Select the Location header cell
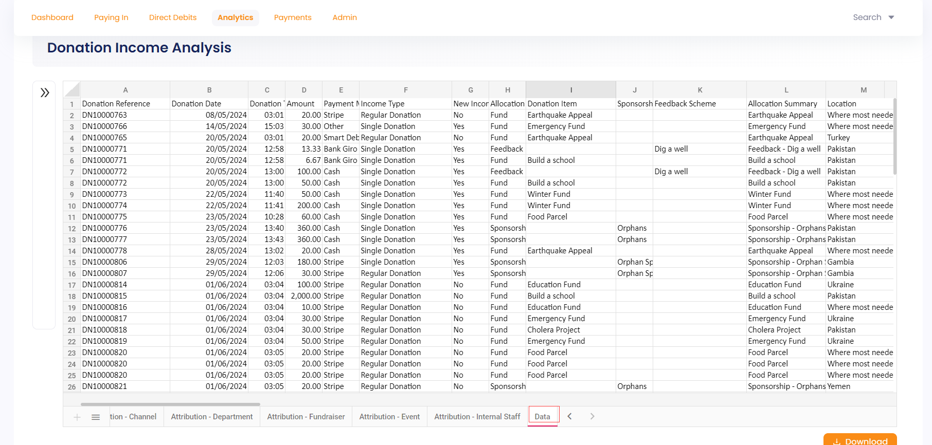The height and width of the screenshot is (445, 932). point(859,104)
